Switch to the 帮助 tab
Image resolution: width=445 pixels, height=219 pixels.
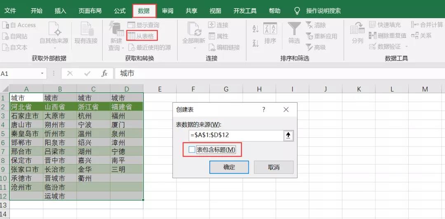(274, 11)
